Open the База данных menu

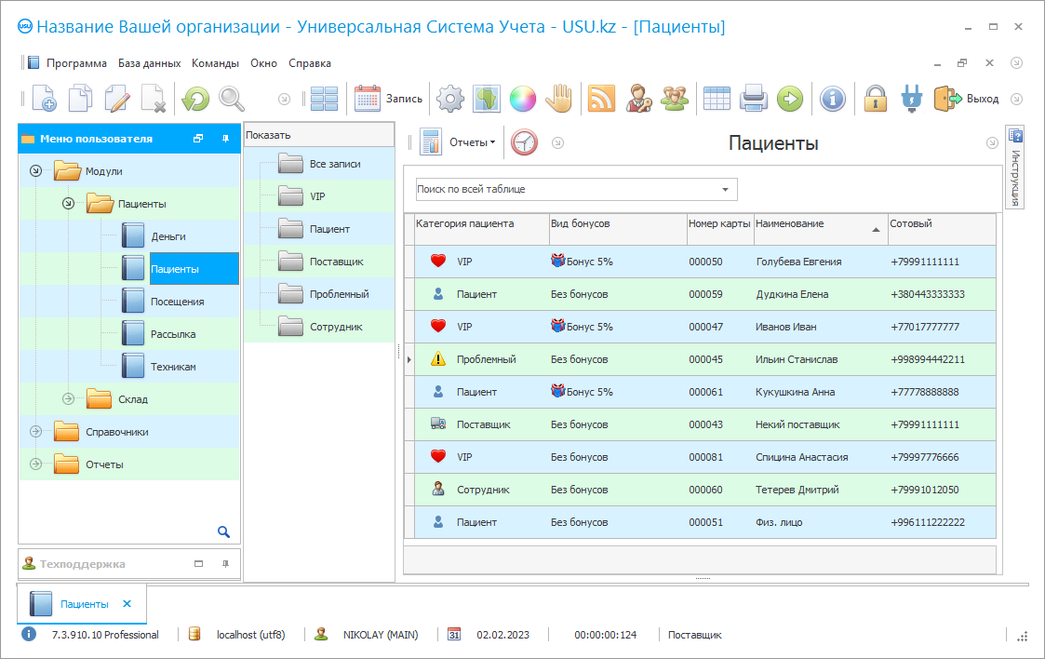tap(149, 63)
